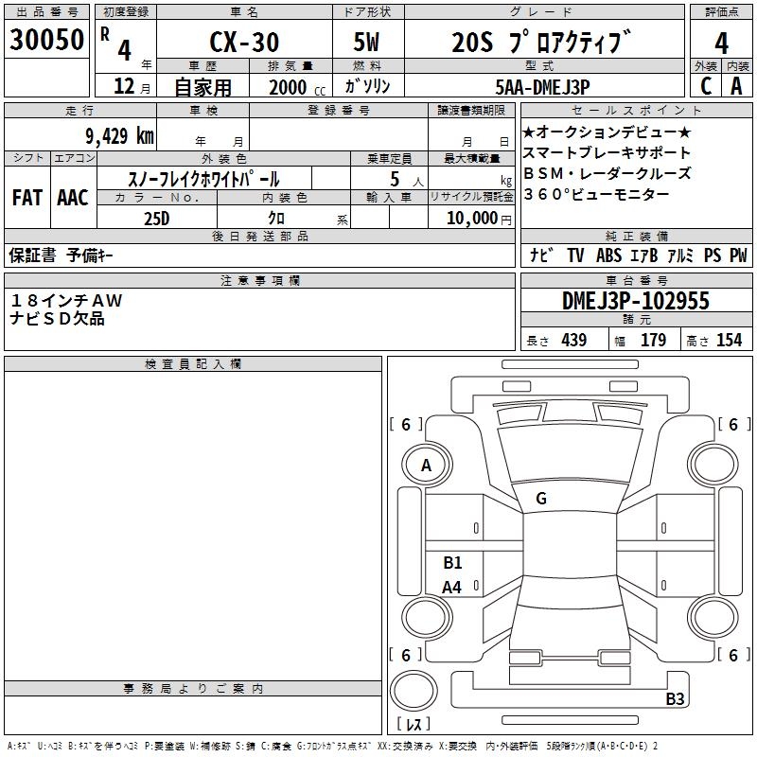Click the ★オークションデビュー★ sales point
Screen dimensions: 757x757
pyautogui.click(x=607, y=132)
